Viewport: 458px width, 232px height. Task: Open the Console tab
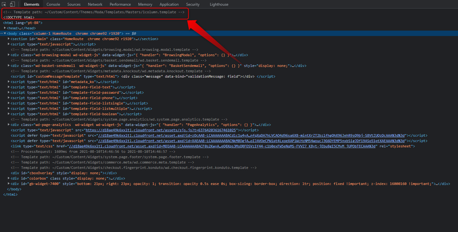(53, 4)
